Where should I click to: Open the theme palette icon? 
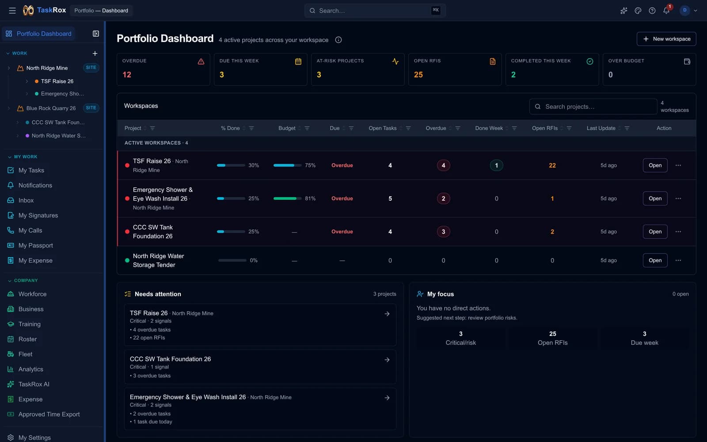[638, 11]
